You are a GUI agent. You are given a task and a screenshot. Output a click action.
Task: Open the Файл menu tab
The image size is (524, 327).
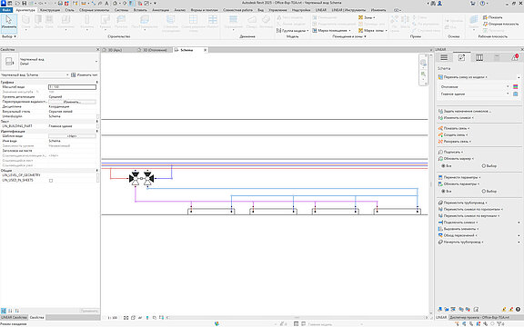point(6,10)
